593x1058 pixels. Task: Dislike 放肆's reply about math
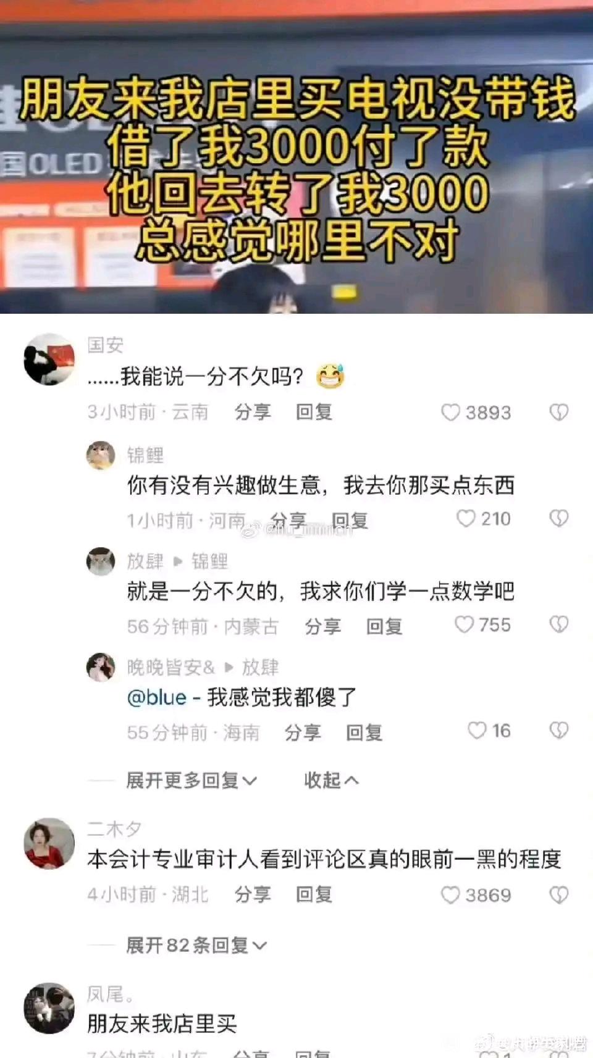pyautogui.click(x=559, y=624)
